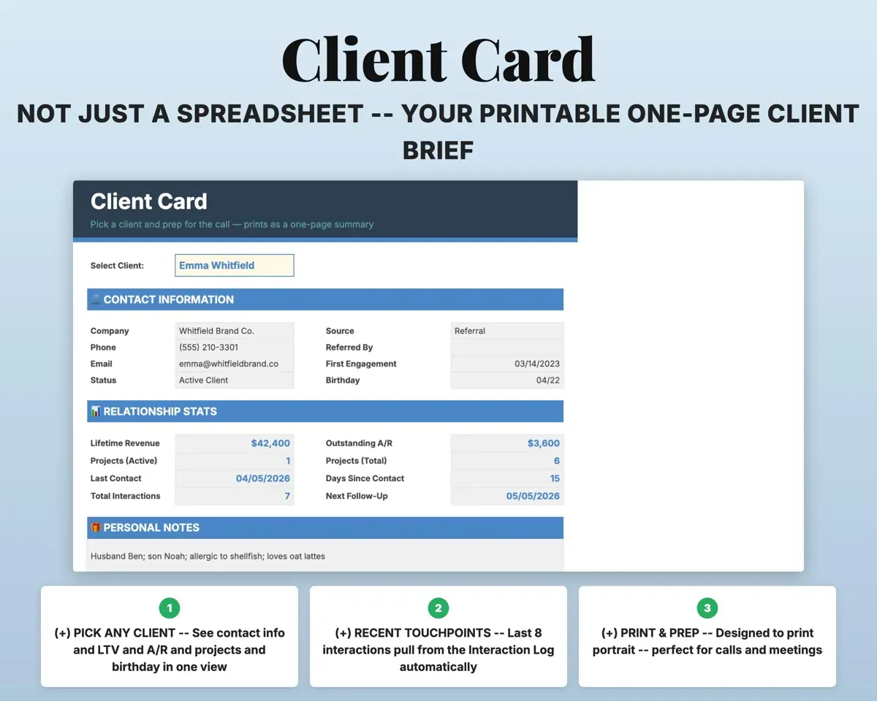The width and height of the screenshot is (877, 701).
Task: Click the 'RECENT TOUCHPOINTS' feature card text
Action: (438, 650)
